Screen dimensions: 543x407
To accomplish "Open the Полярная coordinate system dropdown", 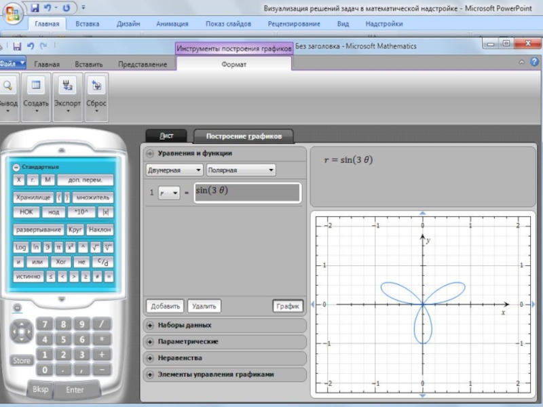I will click(241, 170).
